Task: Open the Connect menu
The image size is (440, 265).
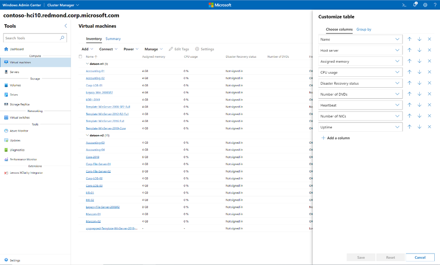Action: click(108, 49)
